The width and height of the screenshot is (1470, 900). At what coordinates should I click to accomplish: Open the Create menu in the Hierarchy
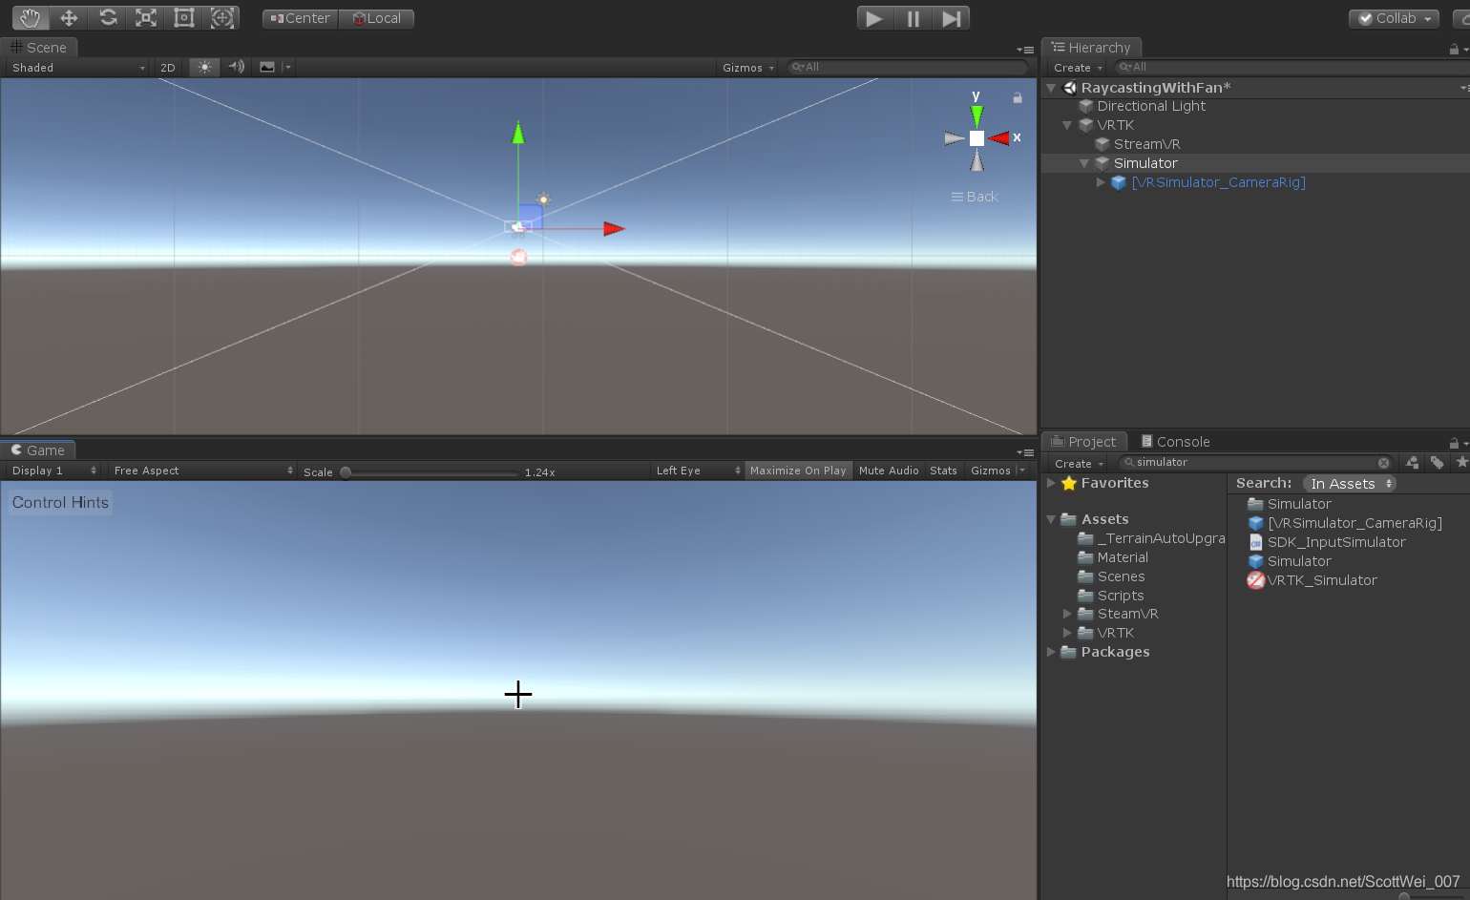point(1074,67)
